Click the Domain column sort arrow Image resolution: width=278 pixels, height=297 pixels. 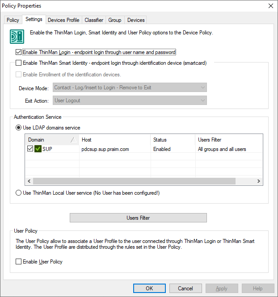tap(74, 140)
